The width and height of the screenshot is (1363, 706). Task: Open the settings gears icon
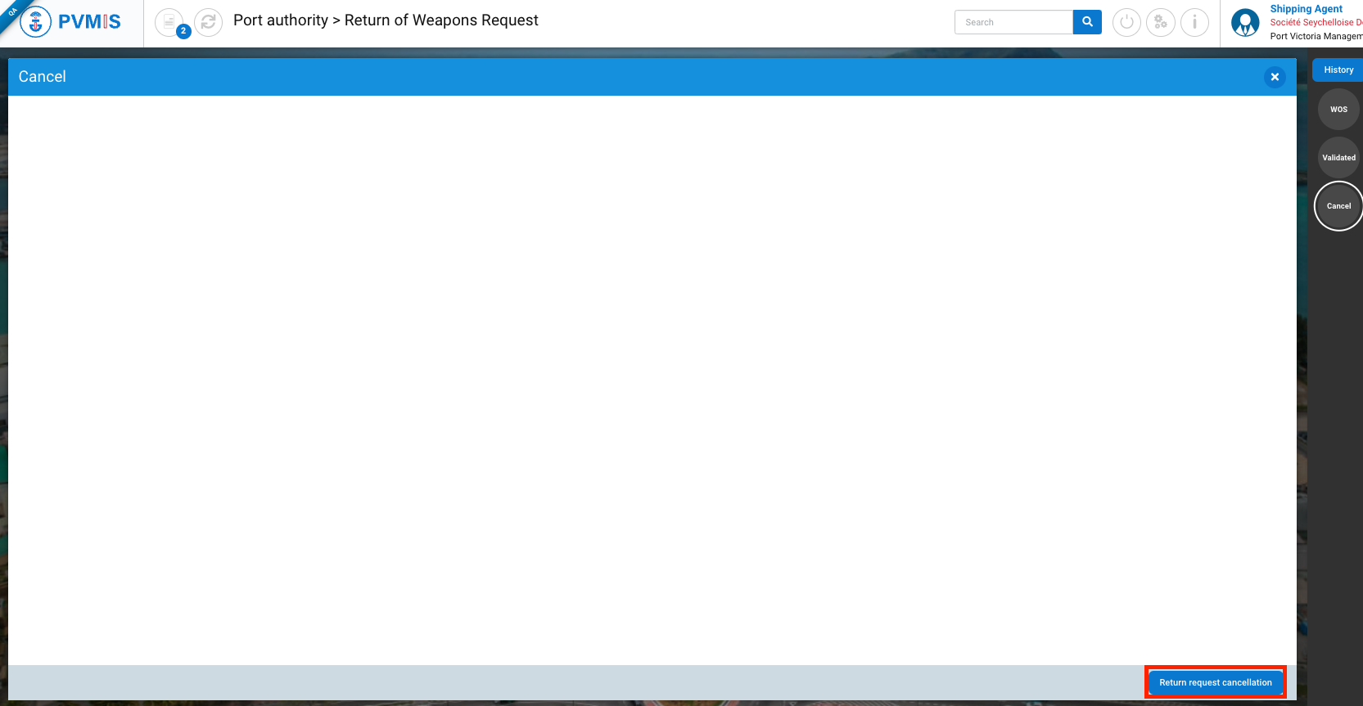tap(1160, 22)
